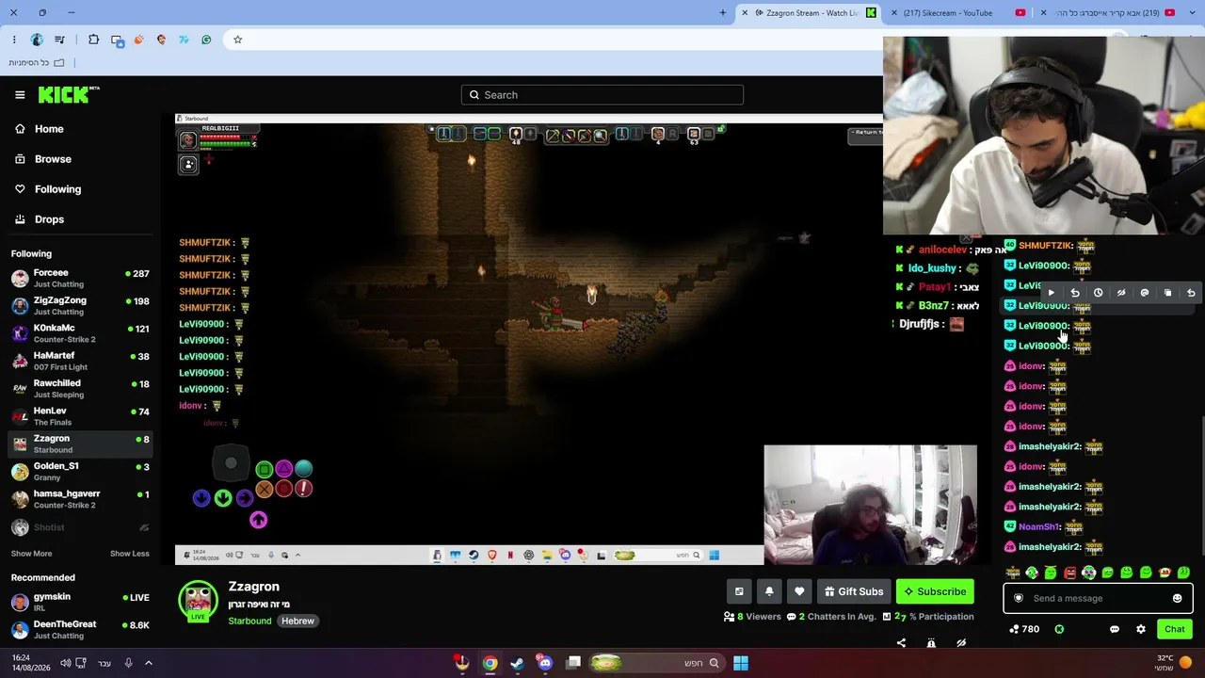The image size is (1205, 678).
Task: Open the browser three-dot menu
Action: pos(14,40)
